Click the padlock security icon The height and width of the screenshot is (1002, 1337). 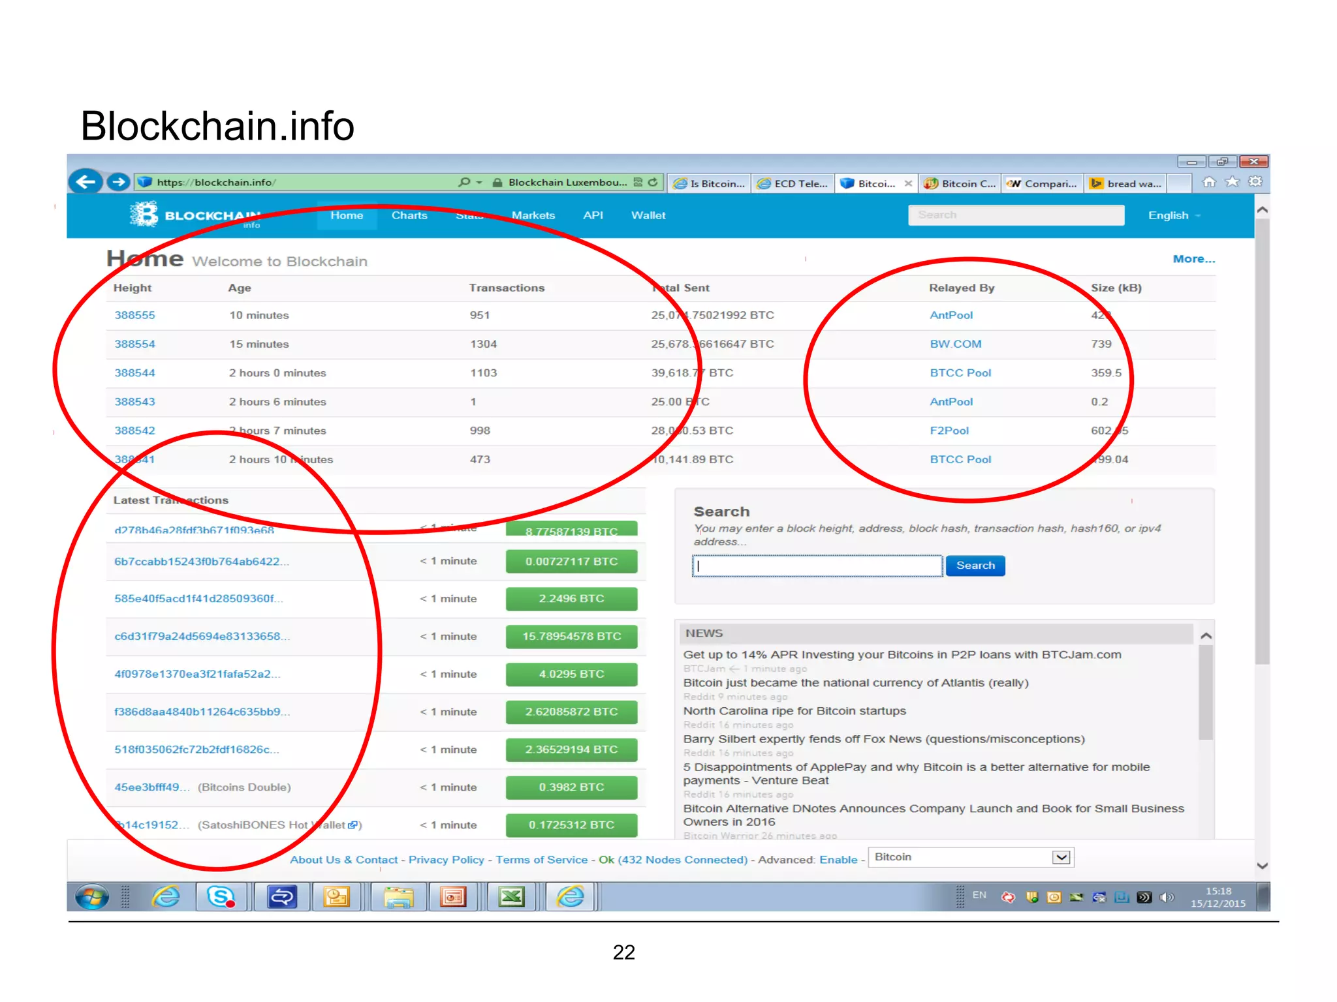(497, 183)
